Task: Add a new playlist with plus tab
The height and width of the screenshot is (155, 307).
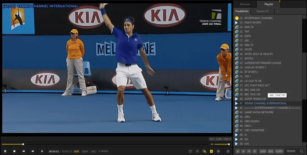Action: tap(277, 11)
